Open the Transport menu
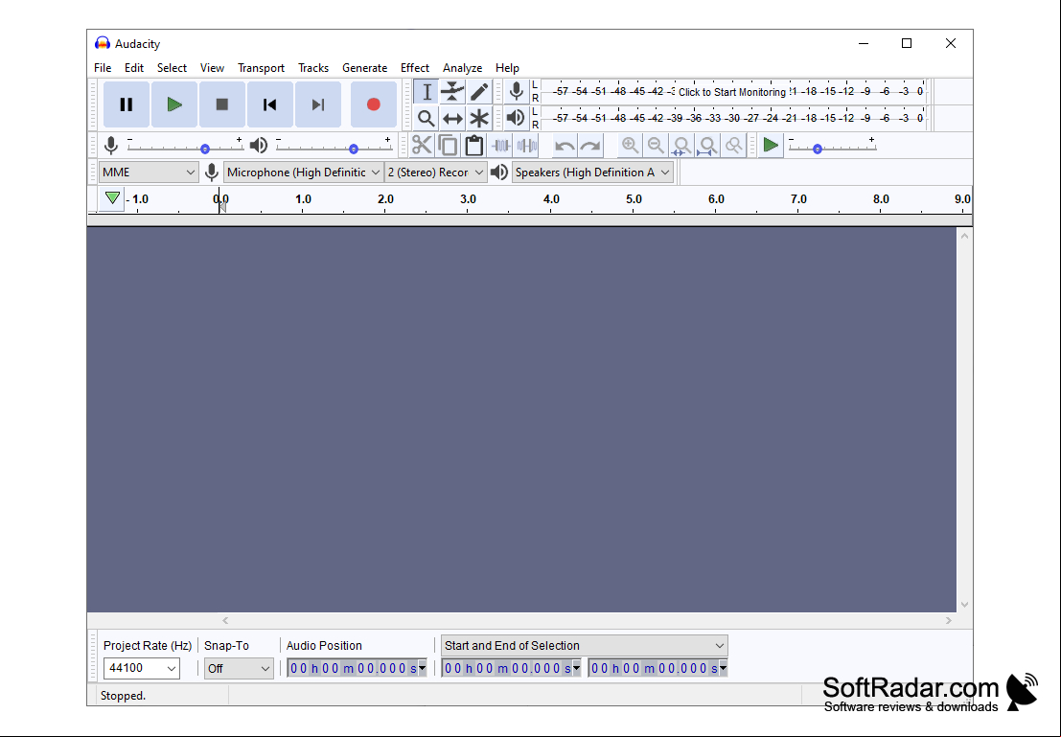Viewport: 1061px width, 737px height. pos(262,68)
